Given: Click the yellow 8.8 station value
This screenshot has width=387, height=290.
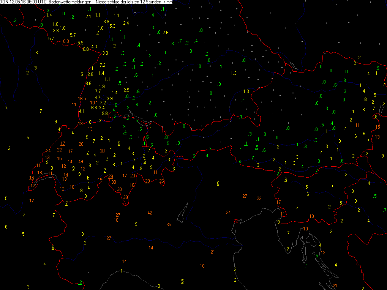Looking at the screenshot, I should tap(86, 49).
